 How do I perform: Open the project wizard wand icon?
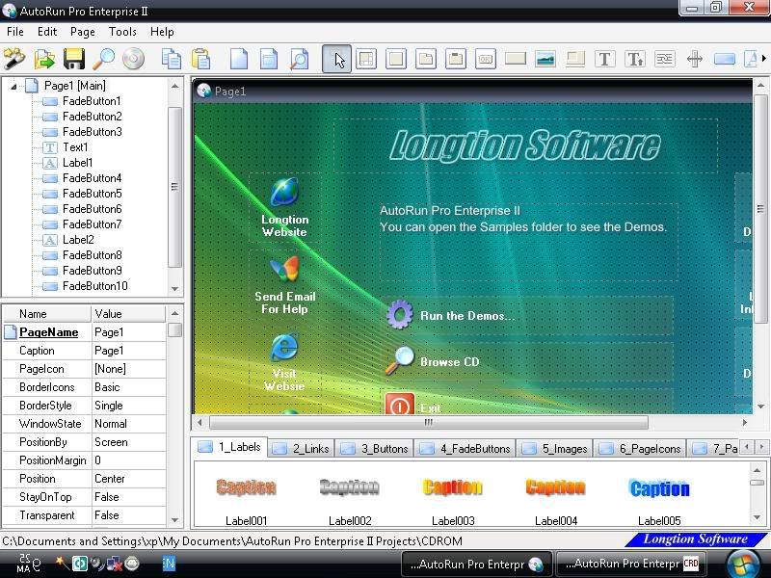pyautogui.click(x=14, y=59)
